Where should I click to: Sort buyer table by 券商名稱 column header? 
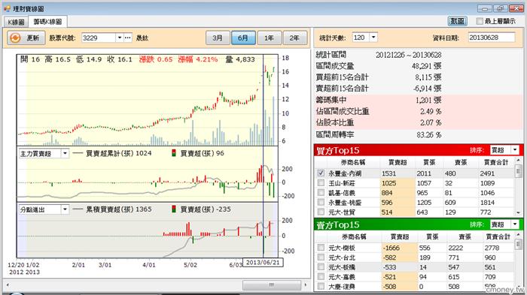coord(353,162)
